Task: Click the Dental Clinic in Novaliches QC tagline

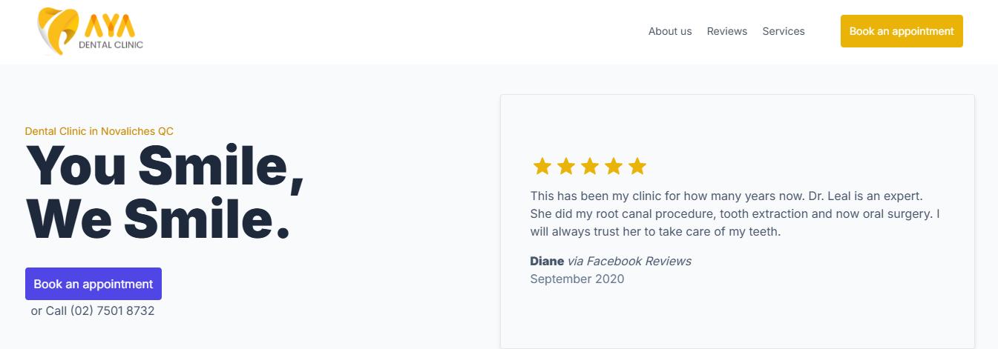Action: pos(99,131)
